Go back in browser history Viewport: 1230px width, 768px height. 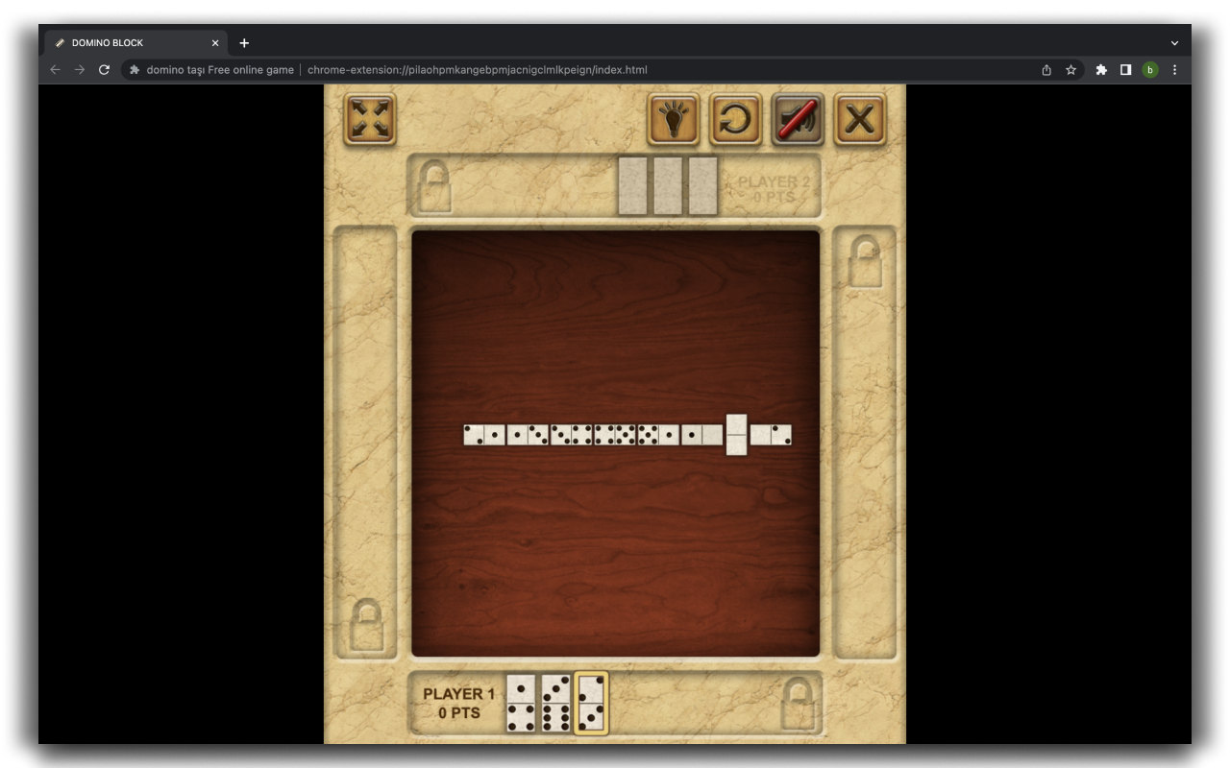(x=55, y=70)
